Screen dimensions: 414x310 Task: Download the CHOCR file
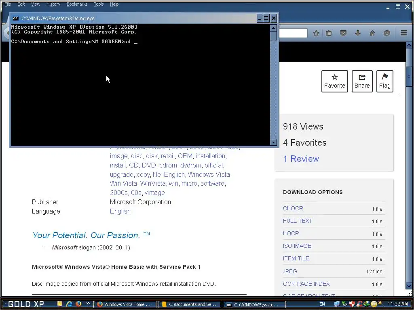point(293,208)
